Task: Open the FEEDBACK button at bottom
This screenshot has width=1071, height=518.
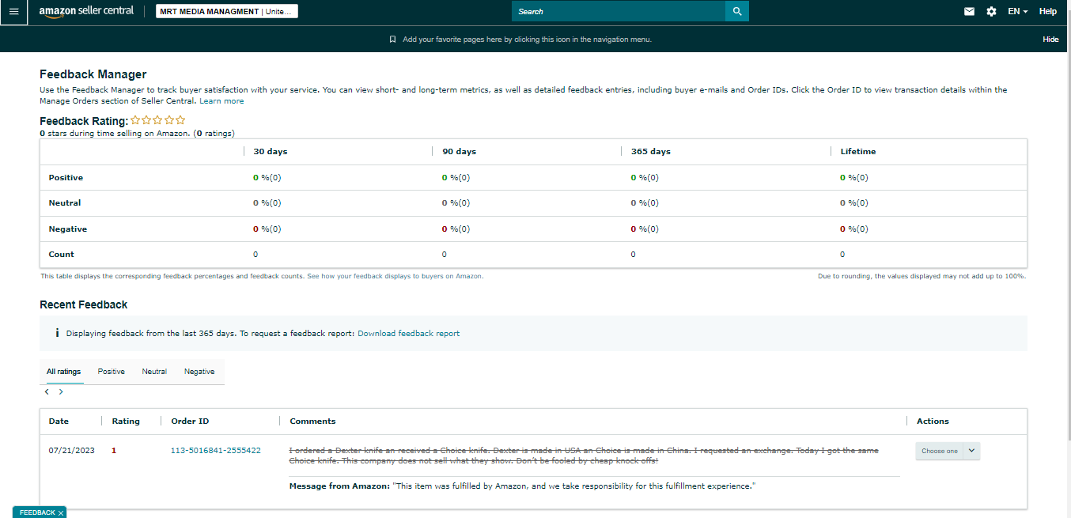Action: (37, 513)
